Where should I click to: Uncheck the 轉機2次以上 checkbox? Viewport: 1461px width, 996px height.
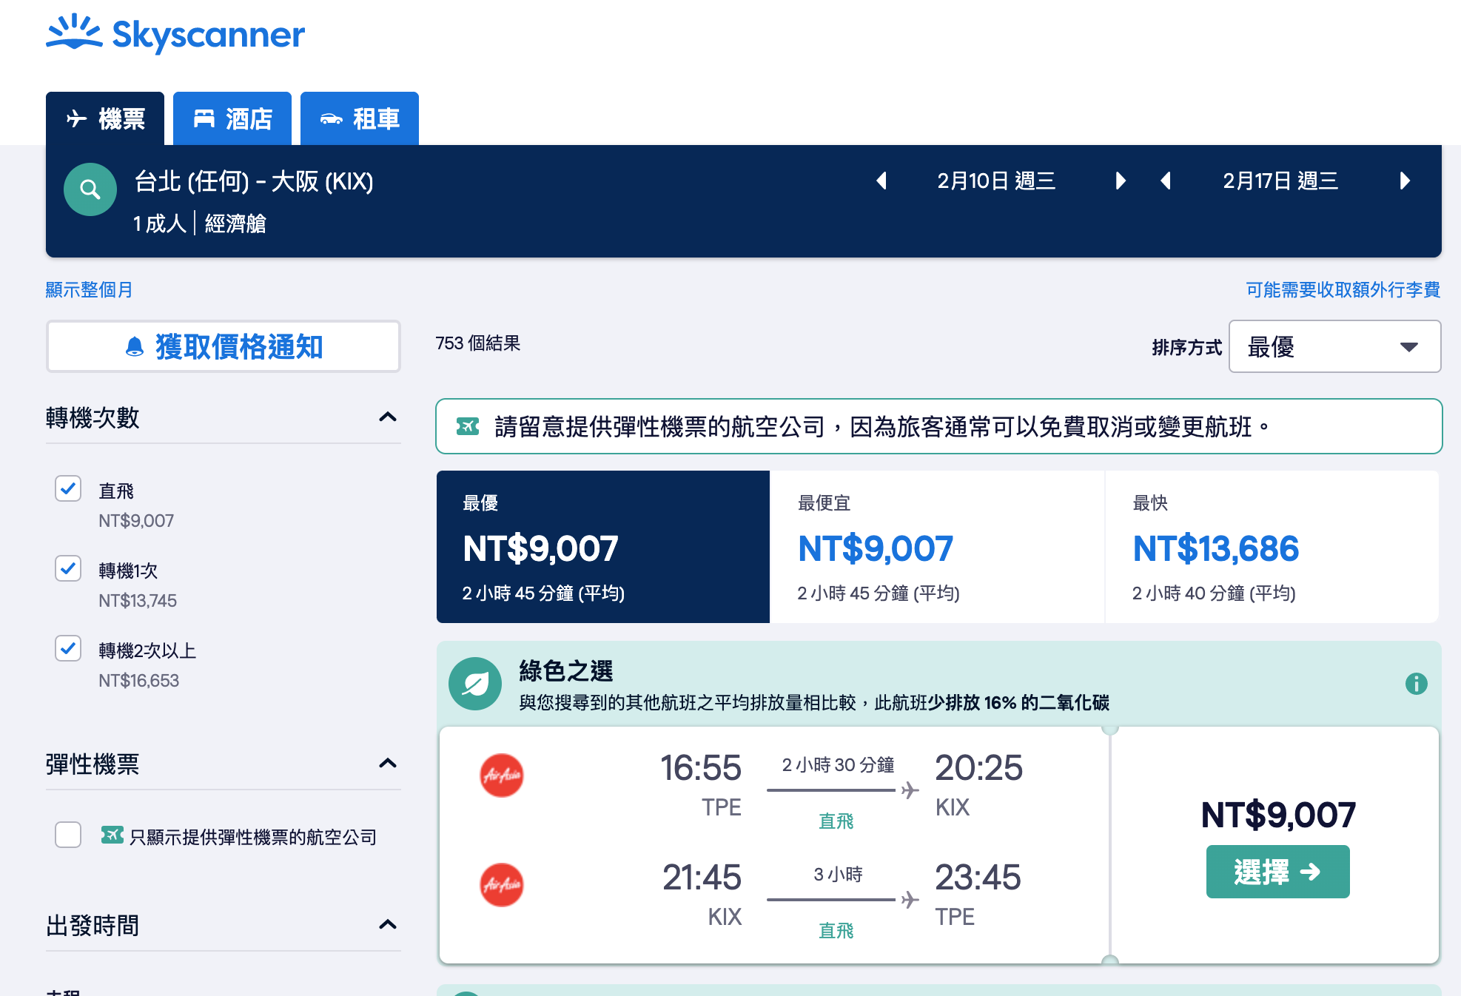(68, 648)
